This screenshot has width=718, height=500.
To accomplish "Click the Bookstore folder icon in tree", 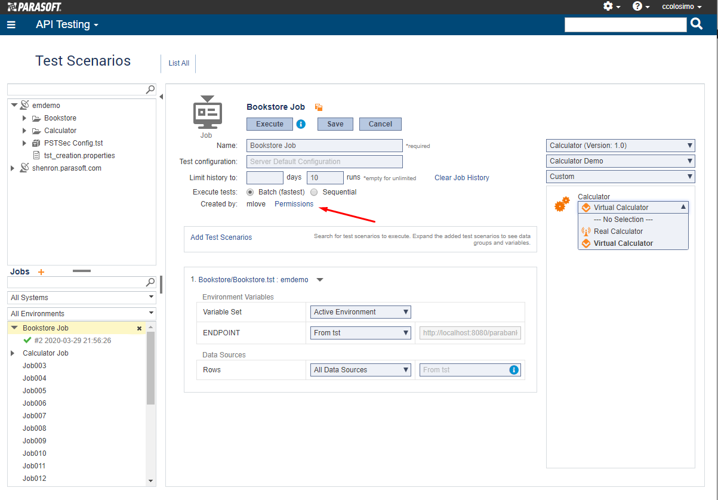I will point(36,118).
